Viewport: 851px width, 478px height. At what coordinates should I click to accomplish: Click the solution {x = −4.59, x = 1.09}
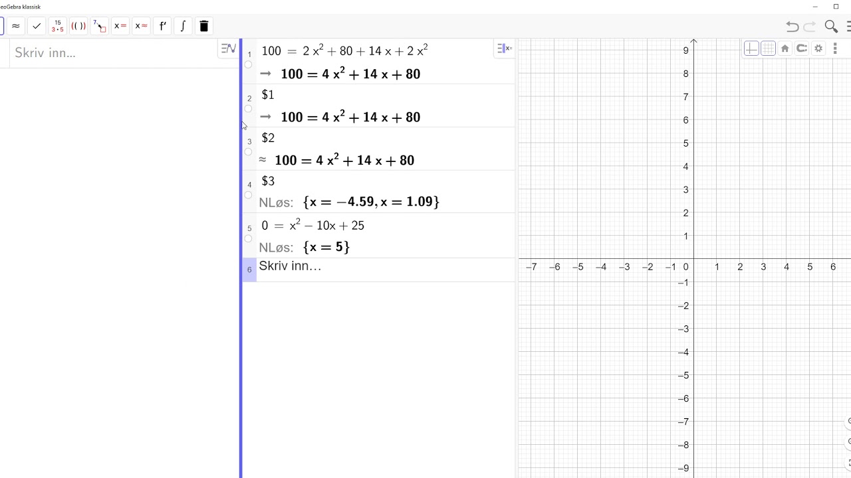point(371,202)
